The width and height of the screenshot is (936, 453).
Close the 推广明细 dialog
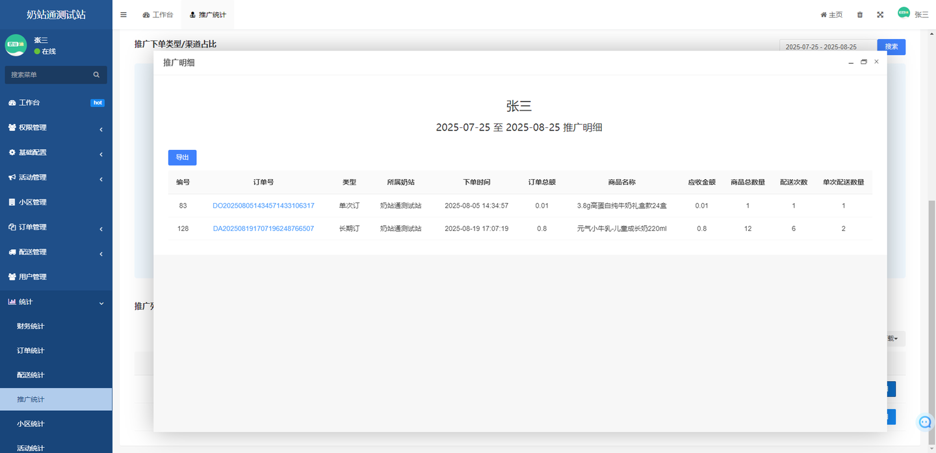876,62
